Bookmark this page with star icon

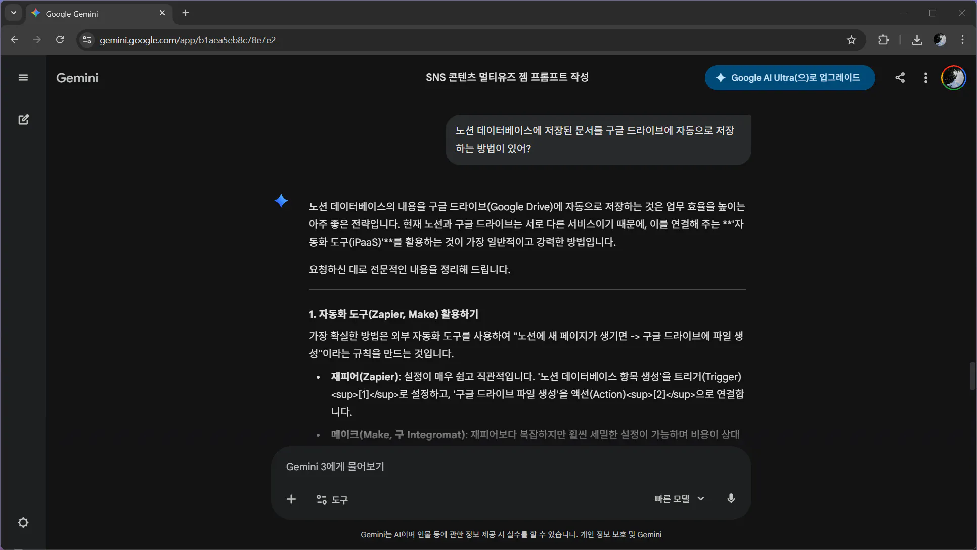pos(851,40)
